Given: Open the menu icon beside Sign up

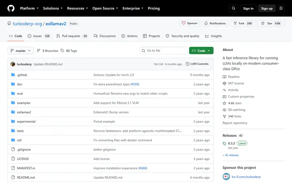Looking at the screenshot, I should point(281,8).
